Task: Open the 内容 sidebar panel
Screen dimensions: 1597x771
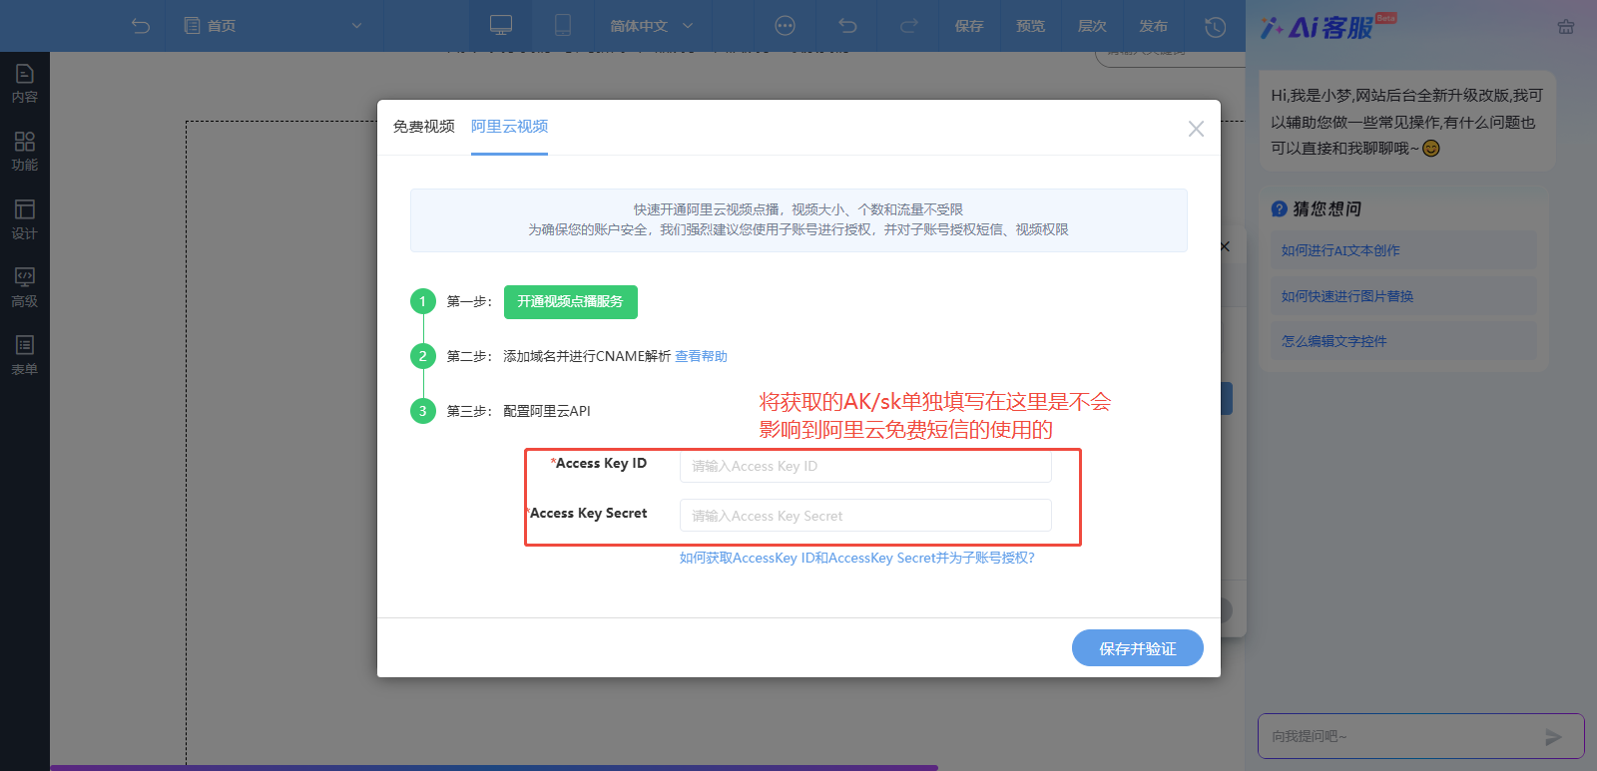Action: tap(25, 84)
